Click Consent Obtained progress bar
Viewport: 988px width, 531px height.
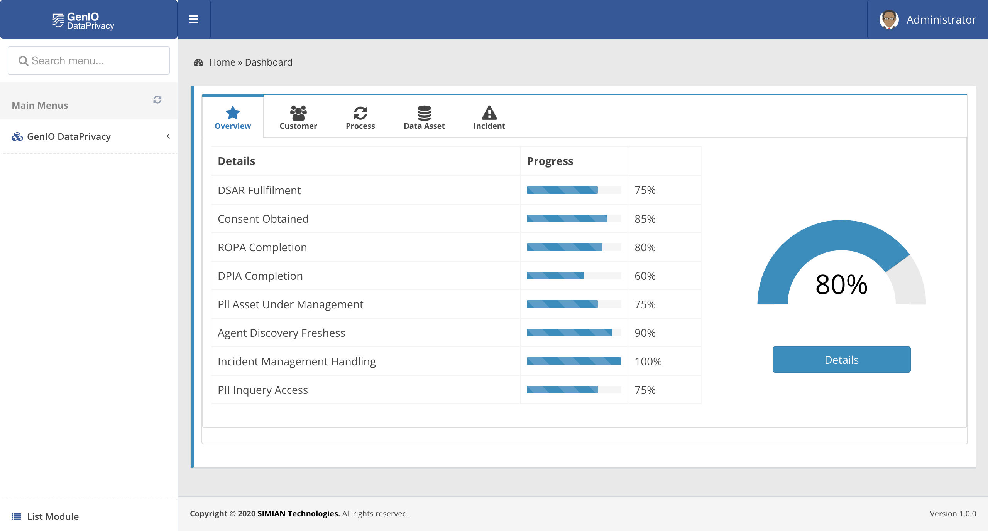(x=574, y=218)
